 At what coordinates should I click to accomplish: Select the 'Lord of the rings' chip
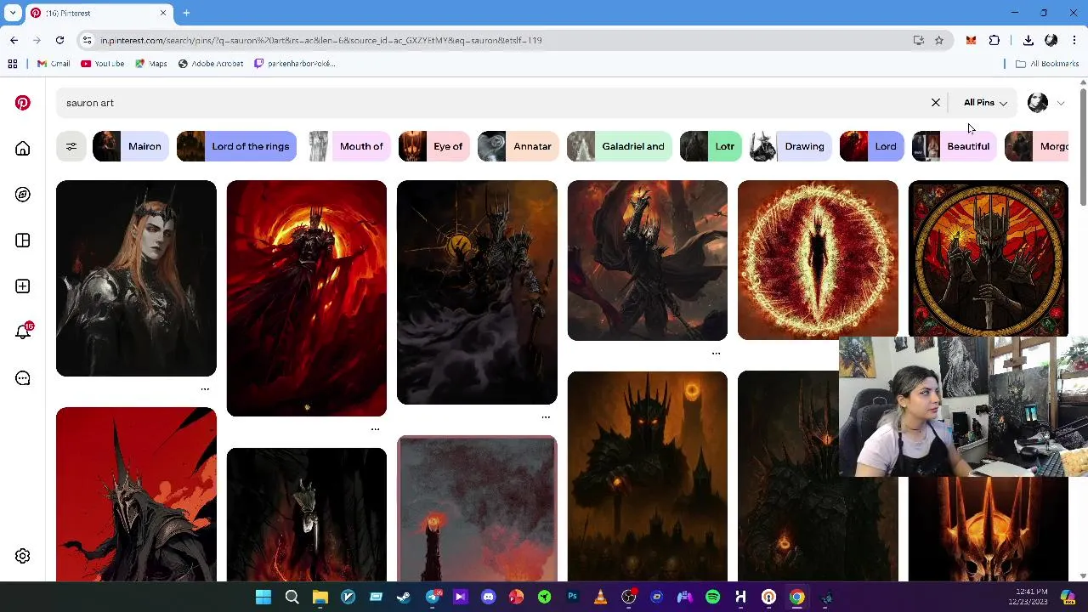(236, 146)
